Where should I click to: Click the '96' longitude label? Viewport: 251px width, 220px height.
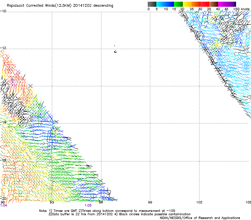(101, 202)
